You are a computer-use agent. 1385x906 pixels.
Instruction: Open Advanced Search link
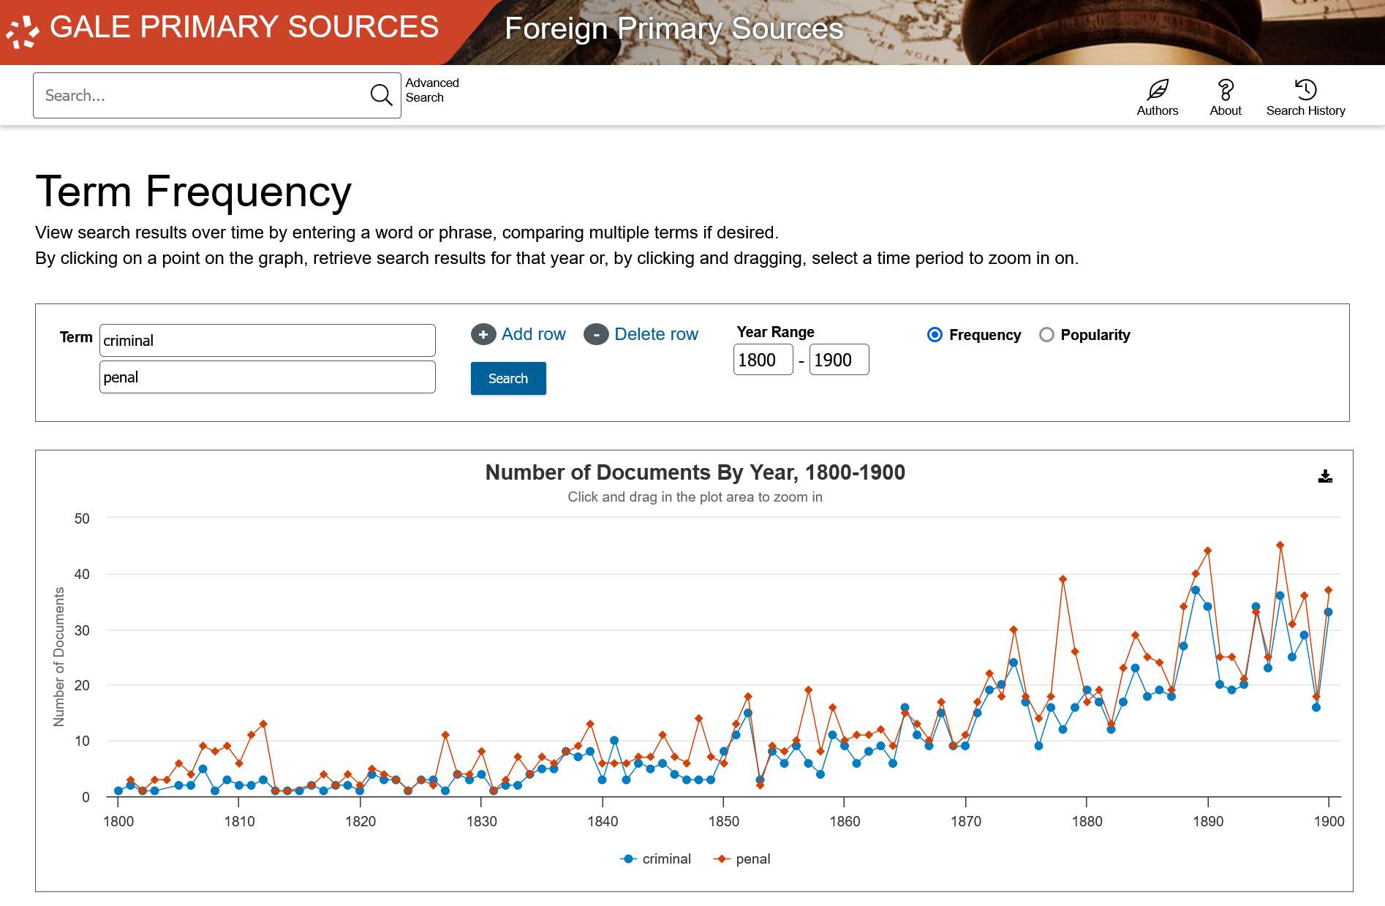click(x=432, y=90)
